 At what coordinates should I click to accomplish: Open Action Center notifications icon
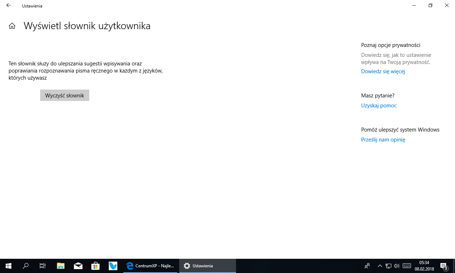(x=444, y=266)
